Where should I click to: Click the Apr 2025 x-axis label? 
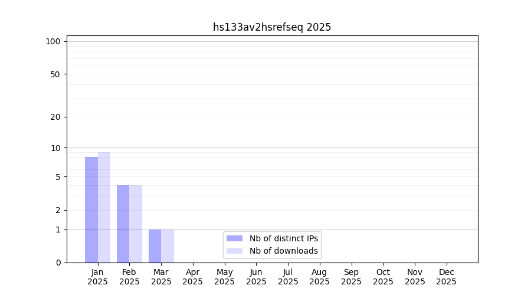coord(193,277)
